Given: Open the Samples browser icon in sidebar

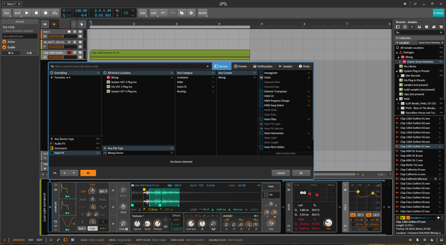Looking at the screenshot, I should click(x=412, y=27).
